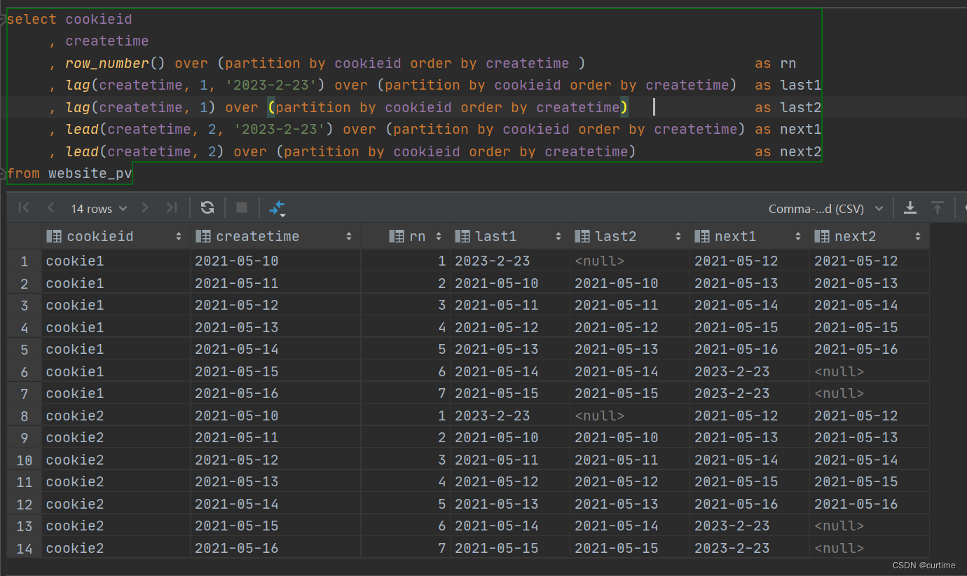967x576 pixels.
Task: Export result data with download icon
Action: click(x=910, y=207)
